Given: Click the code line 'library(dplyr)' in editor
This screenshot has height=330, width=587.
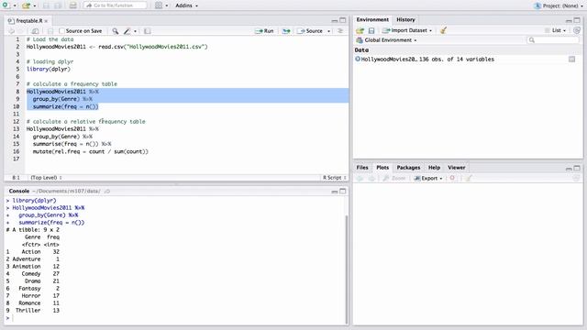Looking at the screenshot, I should [49, 70].
